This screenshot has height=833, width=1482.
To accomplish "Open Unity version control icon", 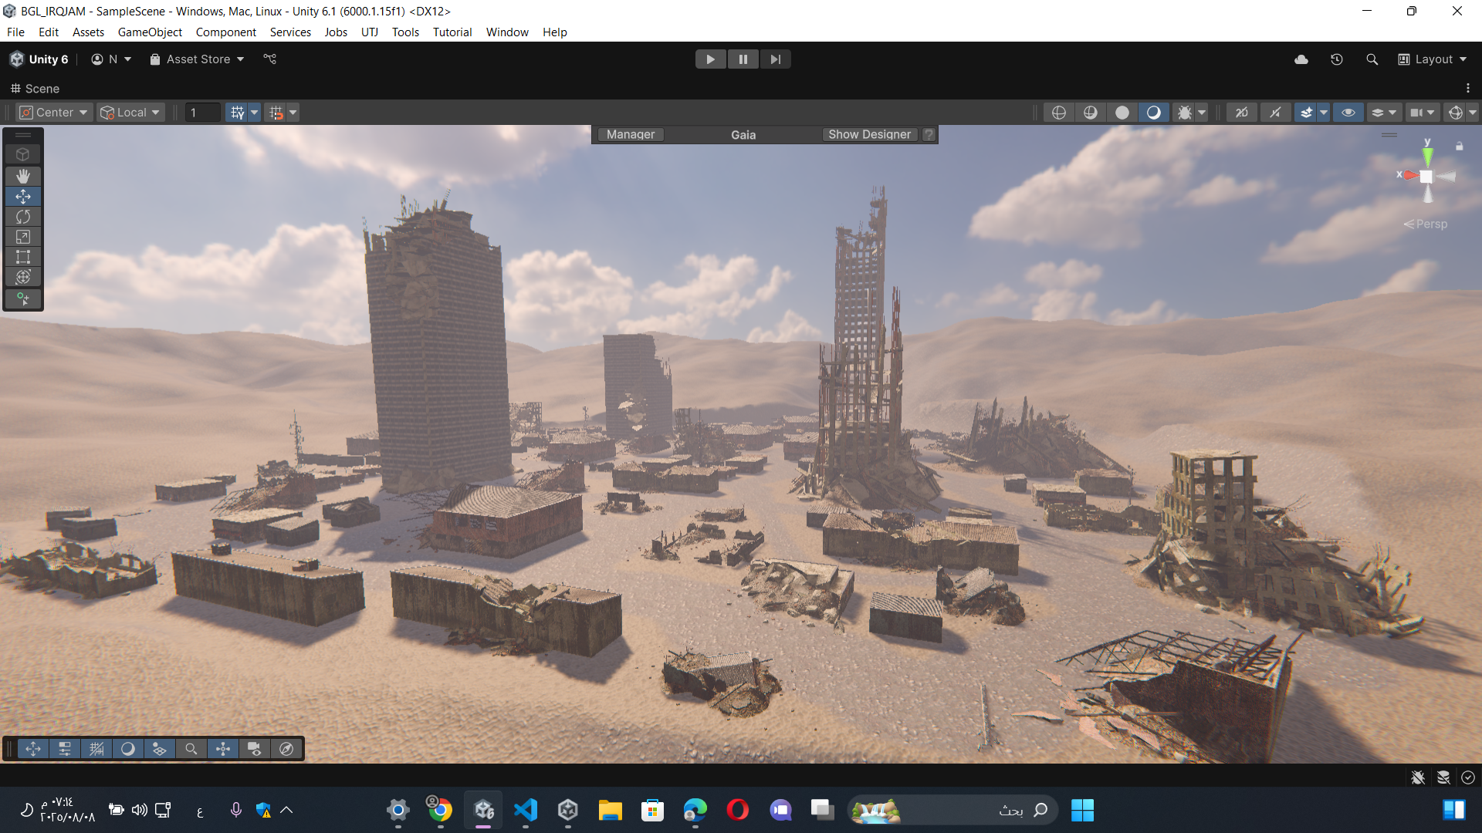I will 269,59.
